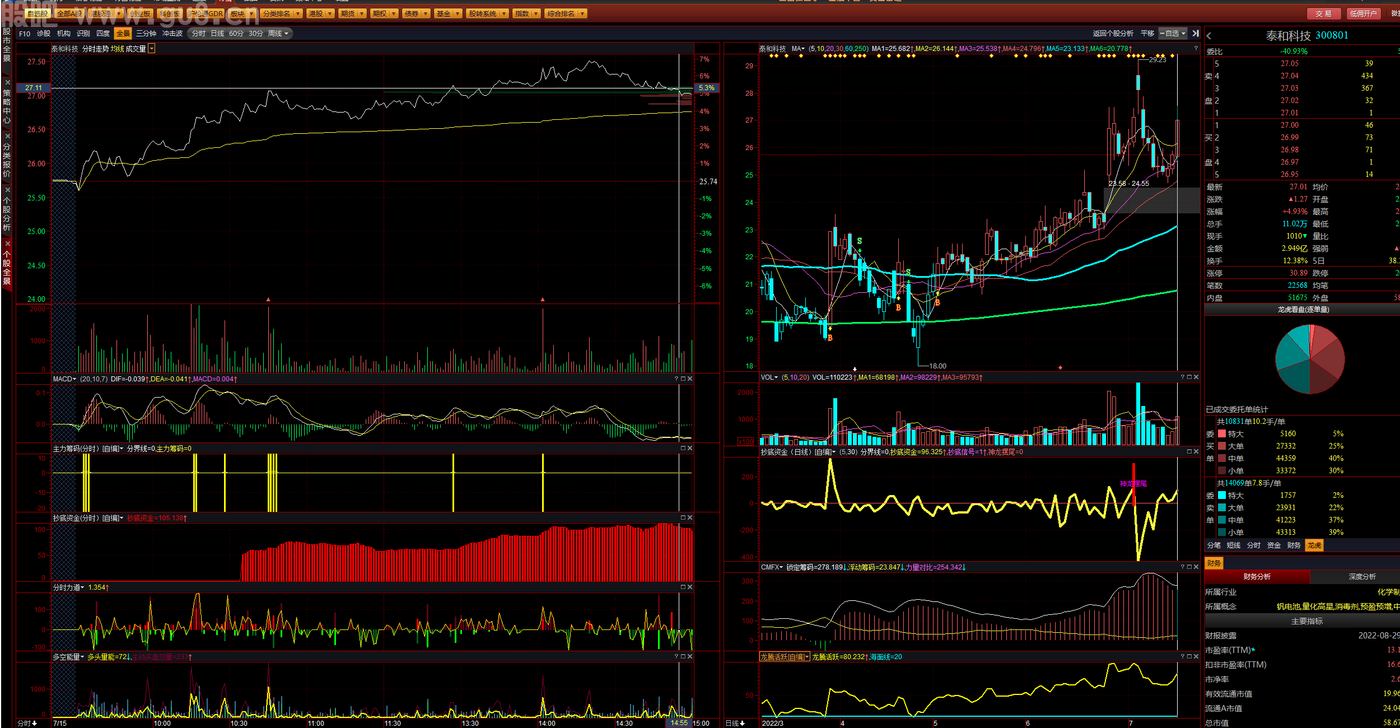Open the 分笔 tab
1400x728 pixels.
1214,545
